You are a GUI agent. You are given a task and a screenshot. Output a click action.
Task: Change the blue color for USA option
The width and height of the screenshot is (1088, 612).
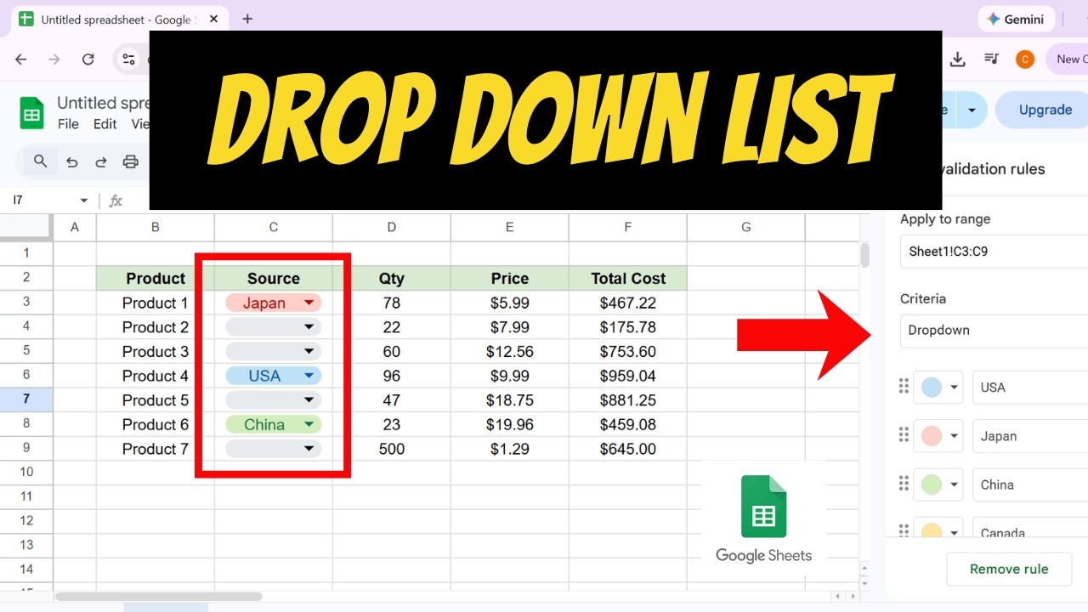click(939, 388)
